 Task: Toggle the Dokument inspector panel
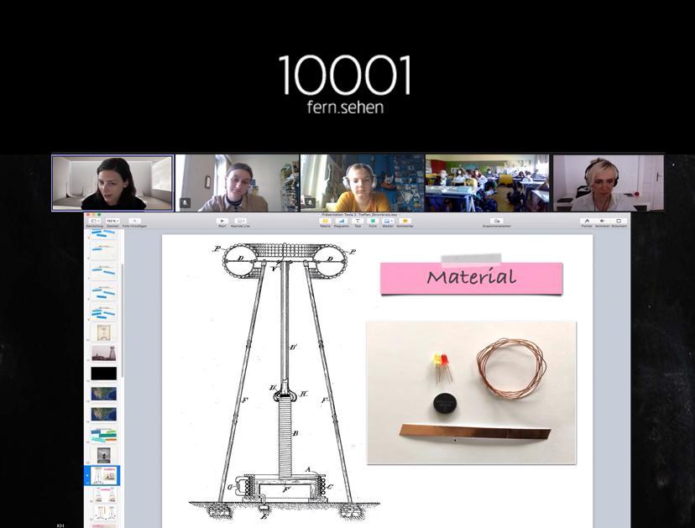click(619, 221)
